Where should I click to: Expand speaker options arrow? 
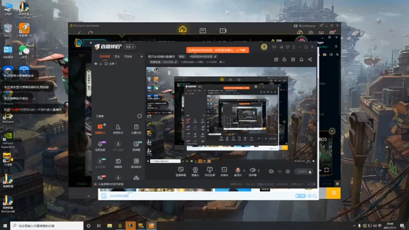coord(259,171)
